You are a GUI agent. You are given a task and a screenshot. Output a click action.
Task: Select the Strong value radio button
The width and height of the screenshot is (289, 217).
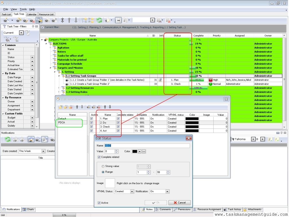pyautogui.click(x=103, y=166)
